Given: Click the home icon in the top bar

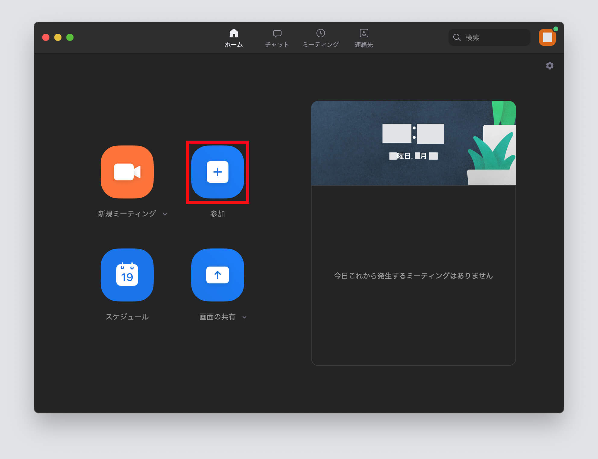Looking at the screenshot, I should [234, 33].
